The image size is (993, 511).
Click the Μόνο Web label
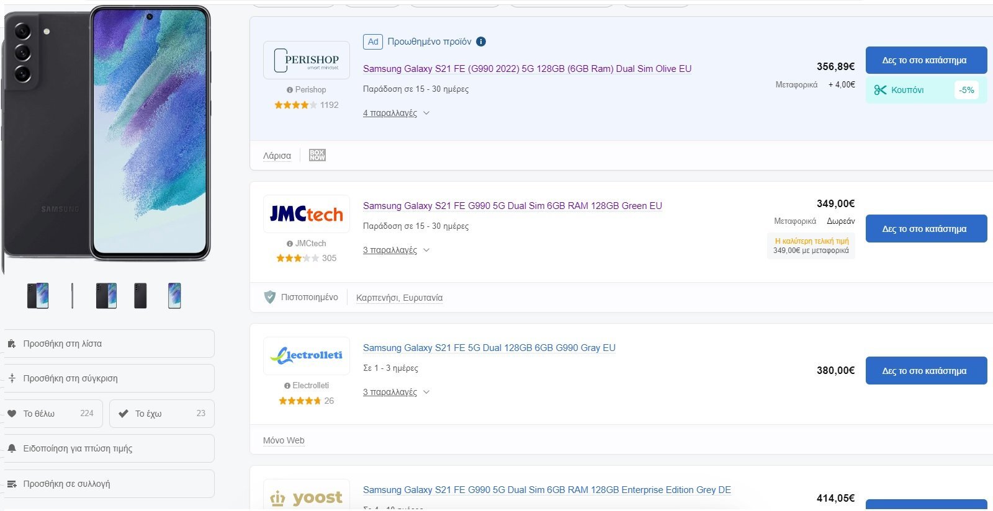coord(284,440)
